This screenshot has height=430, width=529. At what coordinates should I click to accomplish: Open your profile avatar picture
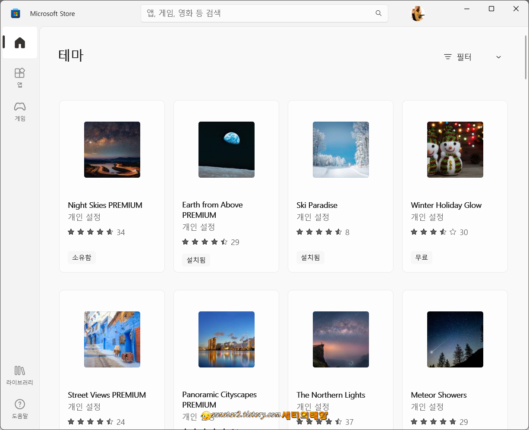417,13
